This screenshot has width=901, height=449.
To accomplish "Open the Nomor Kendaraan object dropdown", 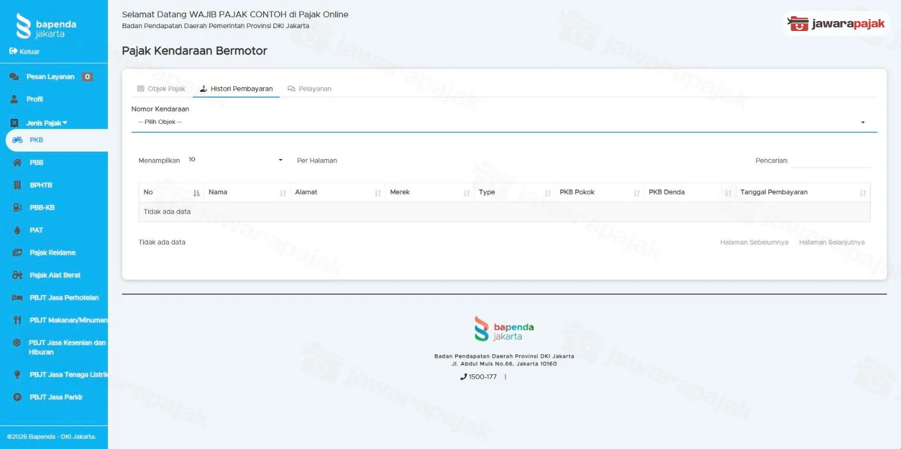I will coord(504,122).
